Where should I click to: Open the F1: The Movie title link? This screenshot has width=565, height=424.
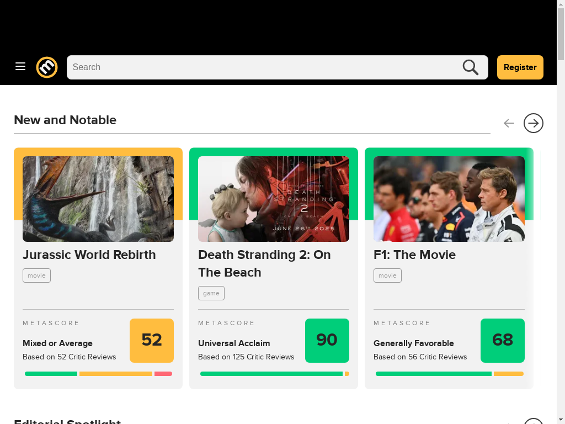coord(414,255)
